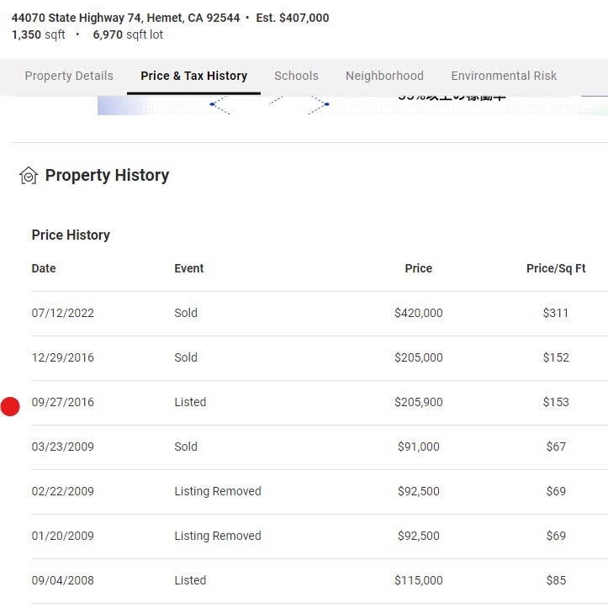
Task: Click the Price column header
Action: (x=419, y=268)
